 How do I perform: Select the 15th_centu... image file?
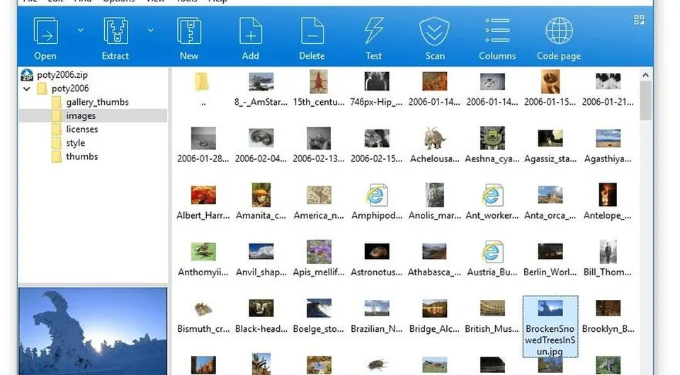tap(319, 88)
